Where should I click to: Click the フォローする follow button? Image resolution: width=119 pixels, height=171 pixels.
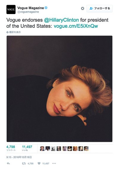coord(99,8)
